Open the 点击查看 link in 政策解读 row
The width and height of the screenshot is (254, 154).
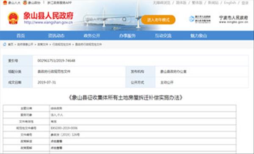(x=56, y=141)
